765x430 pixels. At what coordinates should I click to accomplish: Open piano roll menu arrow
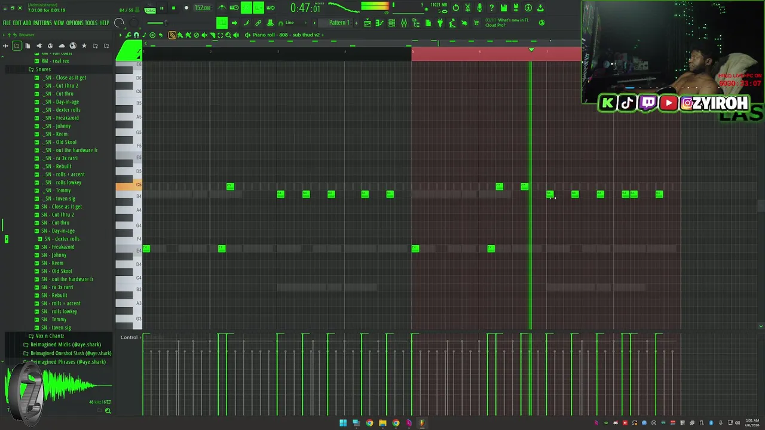(x=120, y=35)
